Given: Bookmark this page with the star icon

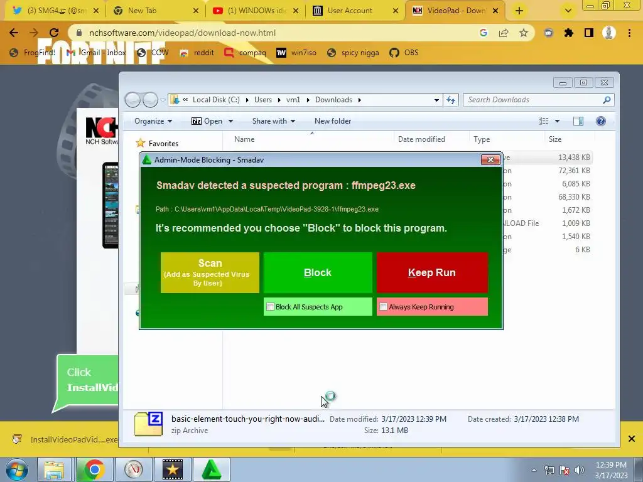Looking at the screenshot, I should pyautogui.click(x=524, y=33).
